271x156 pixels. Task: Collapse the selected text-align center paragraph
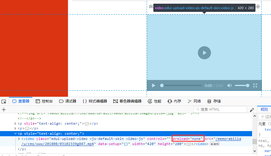tap(15, 133)
